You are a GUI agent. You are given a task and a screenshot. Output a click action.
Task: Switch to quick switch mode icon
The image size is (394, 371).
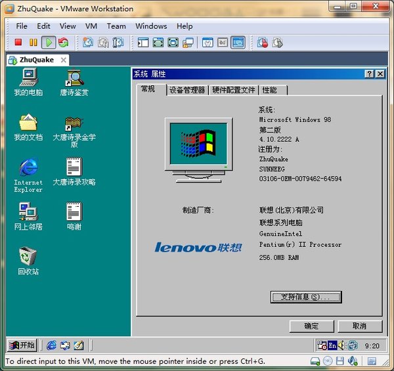[x=158, y=43]
